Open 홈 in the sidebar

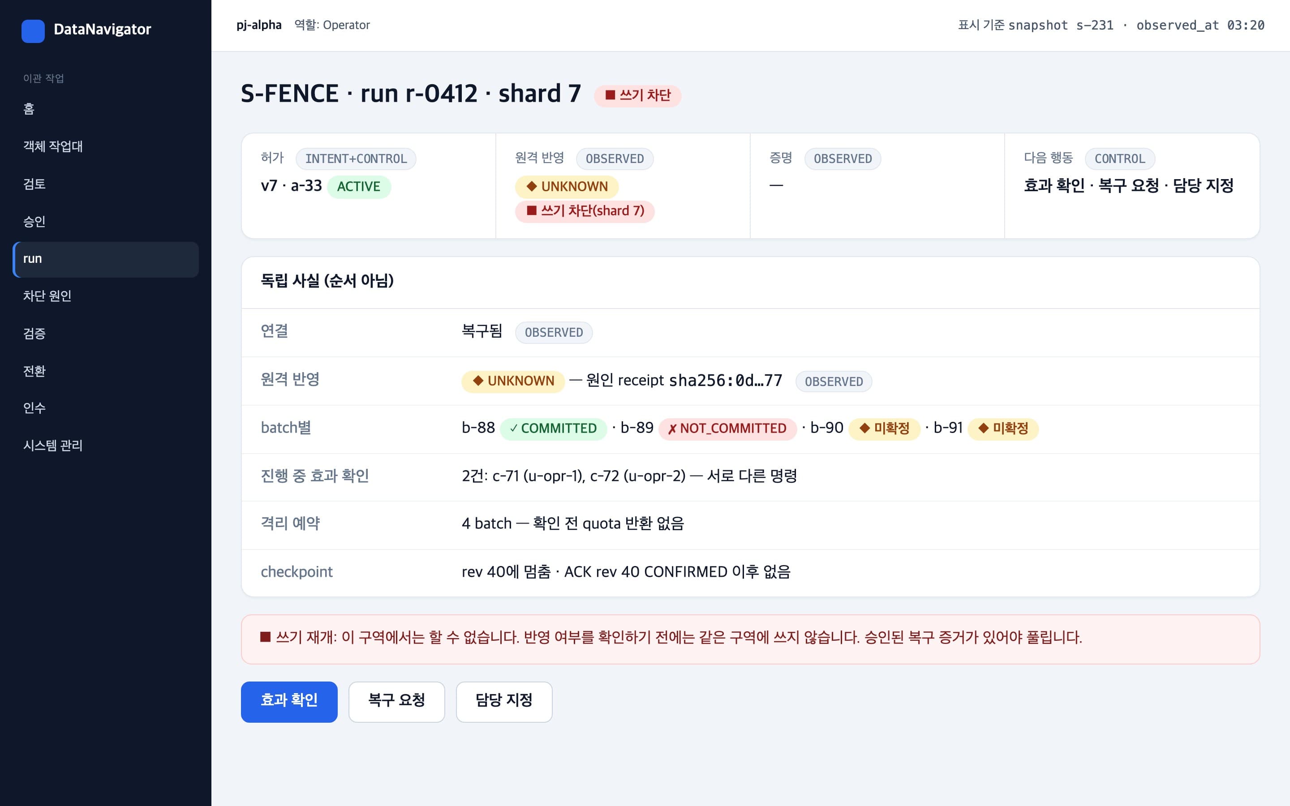pyautogui.click(x=106, y=109)
